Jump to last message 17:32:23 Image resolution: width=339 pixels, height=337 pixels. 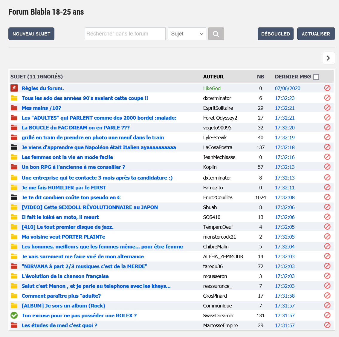[x=285, y=98]
